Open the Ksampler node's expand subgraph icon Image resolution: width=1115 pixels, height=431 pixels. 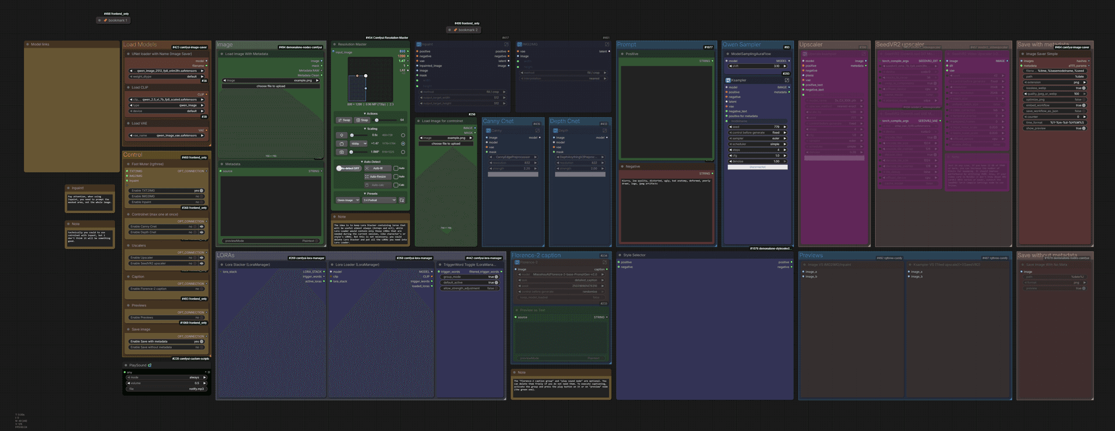(x=787, y=81)
